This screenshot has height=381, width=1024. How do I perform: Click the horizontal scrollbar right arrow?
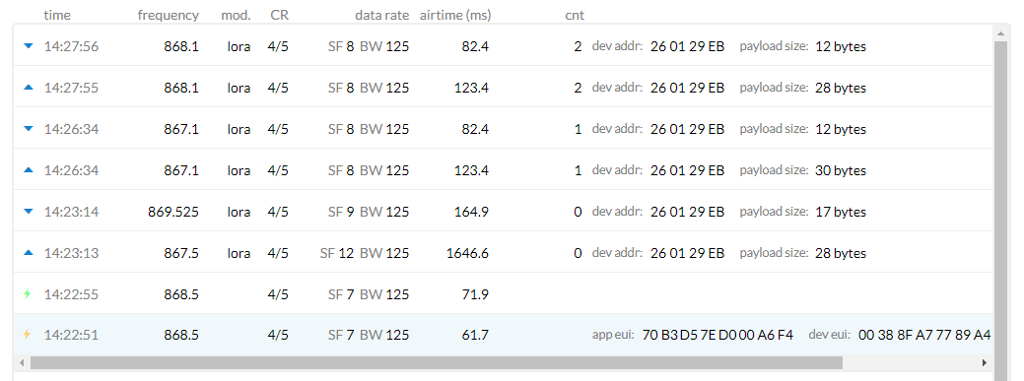pyautogui.click(x=985, y=362)
